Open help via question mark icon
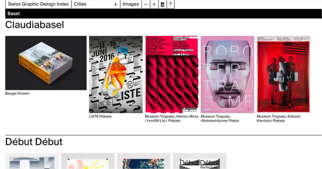 click(x=170, y=4)
